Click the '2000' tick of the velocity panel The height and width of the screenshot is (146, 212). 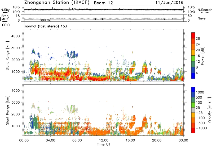point(15,114)
